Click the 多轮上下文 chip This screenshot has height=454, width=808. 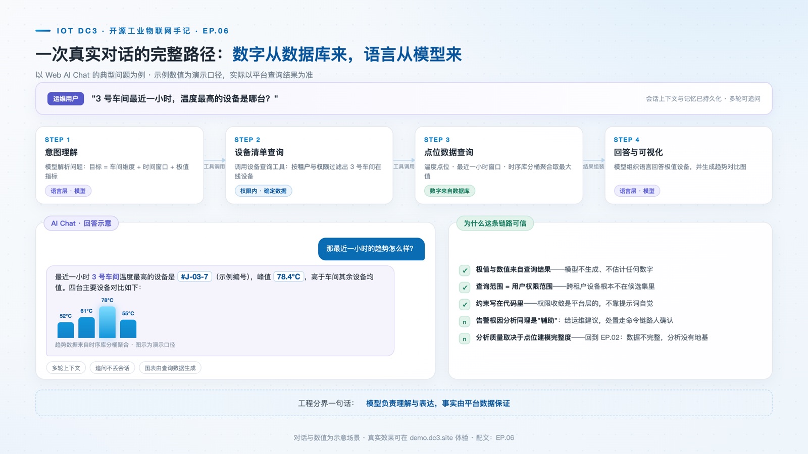click(66, 368)
